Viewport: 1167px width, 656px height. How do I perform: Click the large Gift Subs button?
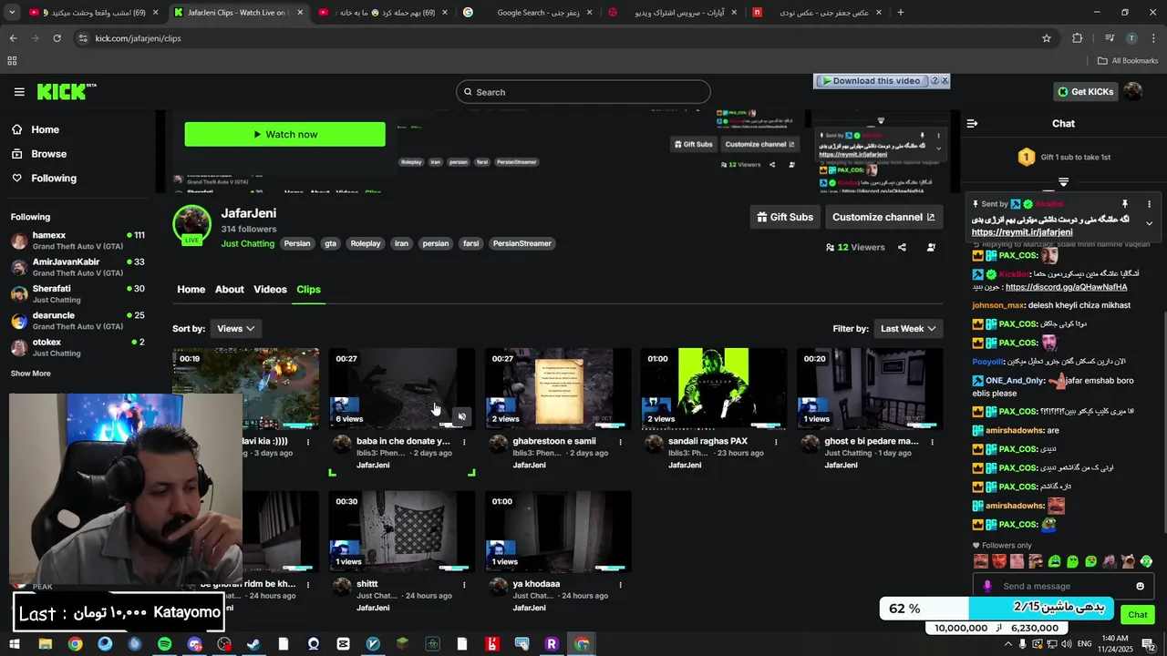click(785, 217)
